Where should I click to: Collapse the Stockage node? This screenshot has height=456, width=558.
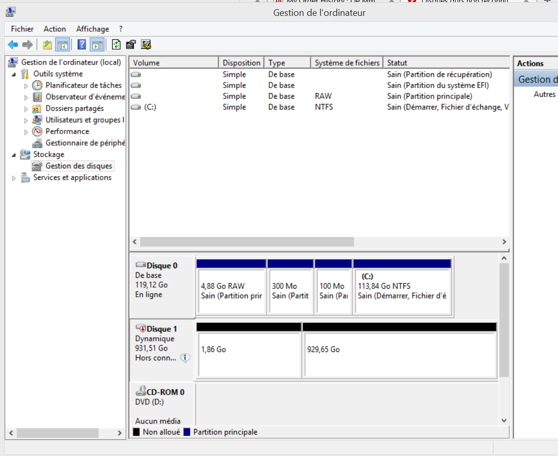pyautogui.click(x=14, y=155)
